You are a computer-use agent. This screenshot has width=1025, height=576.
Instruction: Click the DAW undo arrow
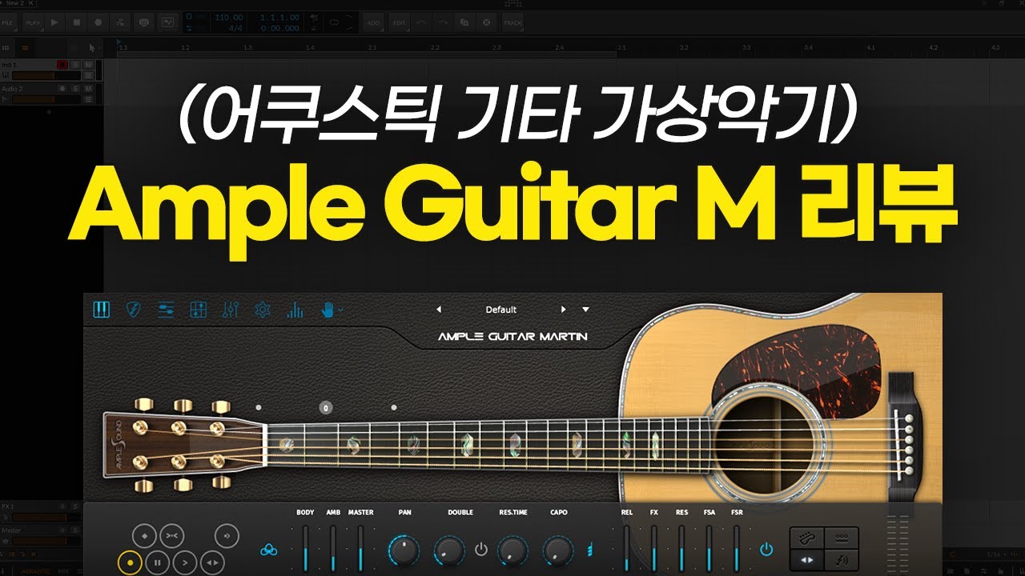pos(421,22)
